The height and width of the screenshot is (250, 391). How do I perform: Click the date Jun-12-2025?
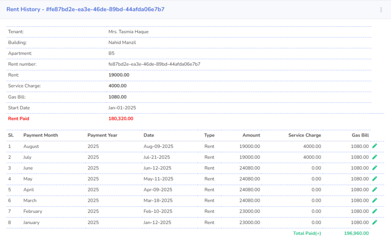(x=157, y=168)
